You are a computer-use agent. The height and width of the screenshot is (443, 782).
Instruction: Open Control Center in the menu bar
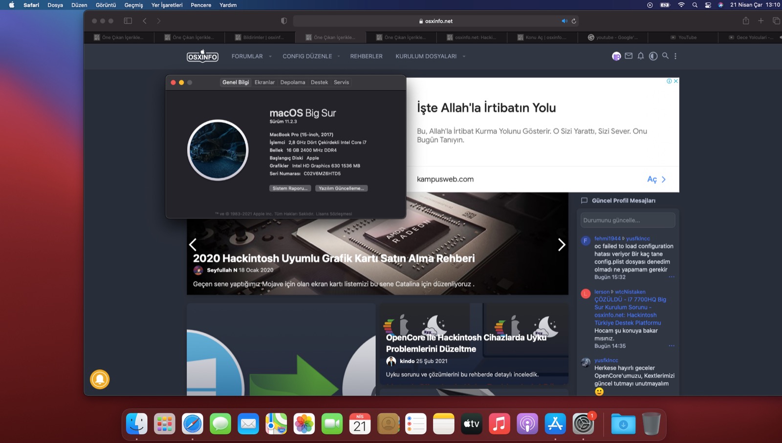point(708,5)
